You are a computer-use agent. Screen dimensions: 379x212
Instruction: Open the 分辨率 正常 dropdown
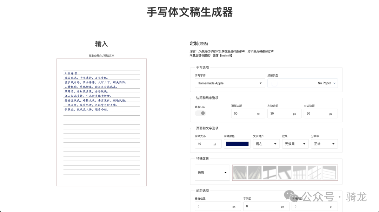click(324, 144)
